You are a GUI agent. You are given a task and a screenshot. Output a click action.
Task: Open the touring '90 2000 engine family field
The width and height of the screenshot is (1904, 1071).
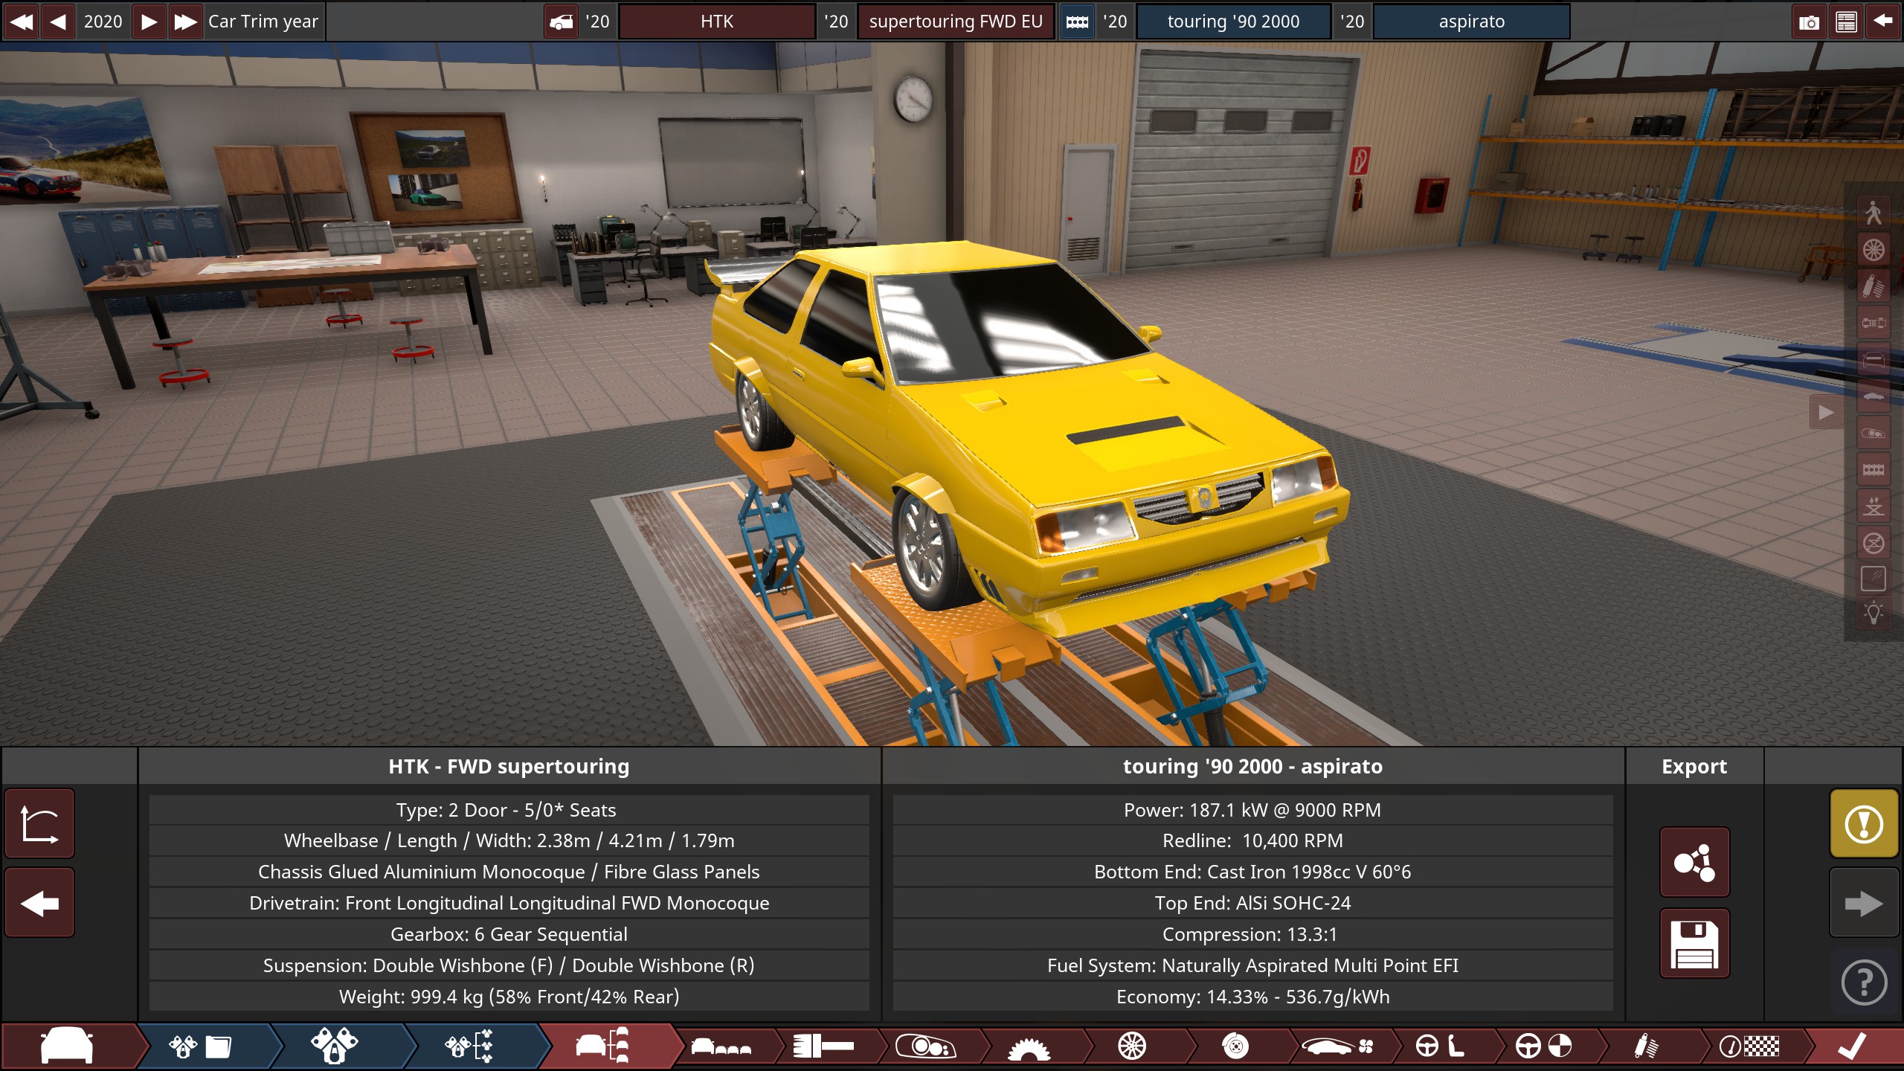[x=1233, y=22]
